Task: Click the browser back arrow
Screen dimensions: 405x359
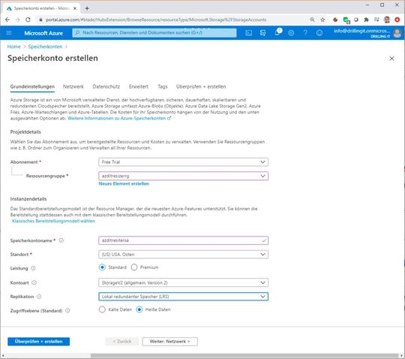Action: coord(7,20)
